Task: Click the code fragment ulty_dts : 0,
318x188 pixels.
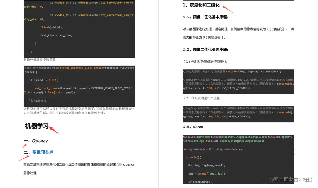Action: click(x=33, y=7)
